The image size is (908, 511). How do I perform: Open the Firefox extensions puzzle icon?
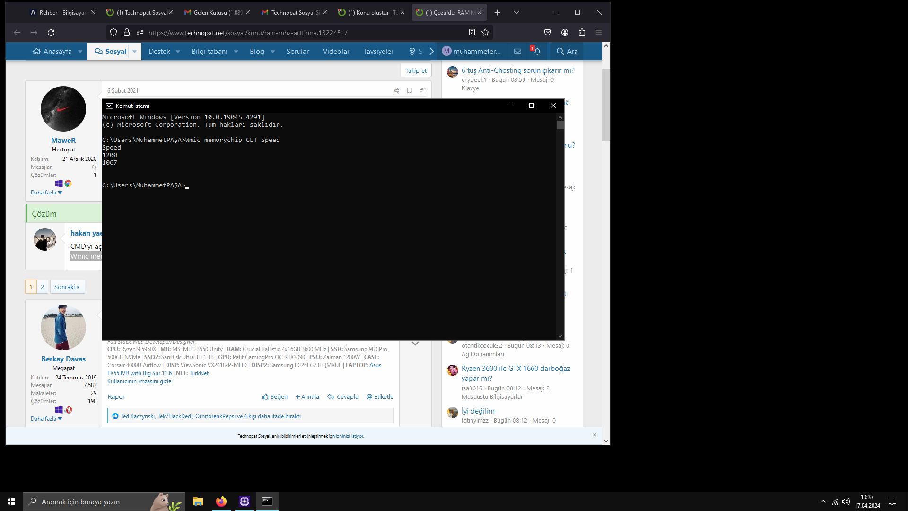(582, 33)
